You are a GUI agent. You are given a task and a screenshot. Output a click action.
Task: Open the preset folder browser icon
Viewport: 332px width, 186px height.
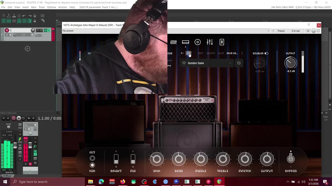coord(239,63)
